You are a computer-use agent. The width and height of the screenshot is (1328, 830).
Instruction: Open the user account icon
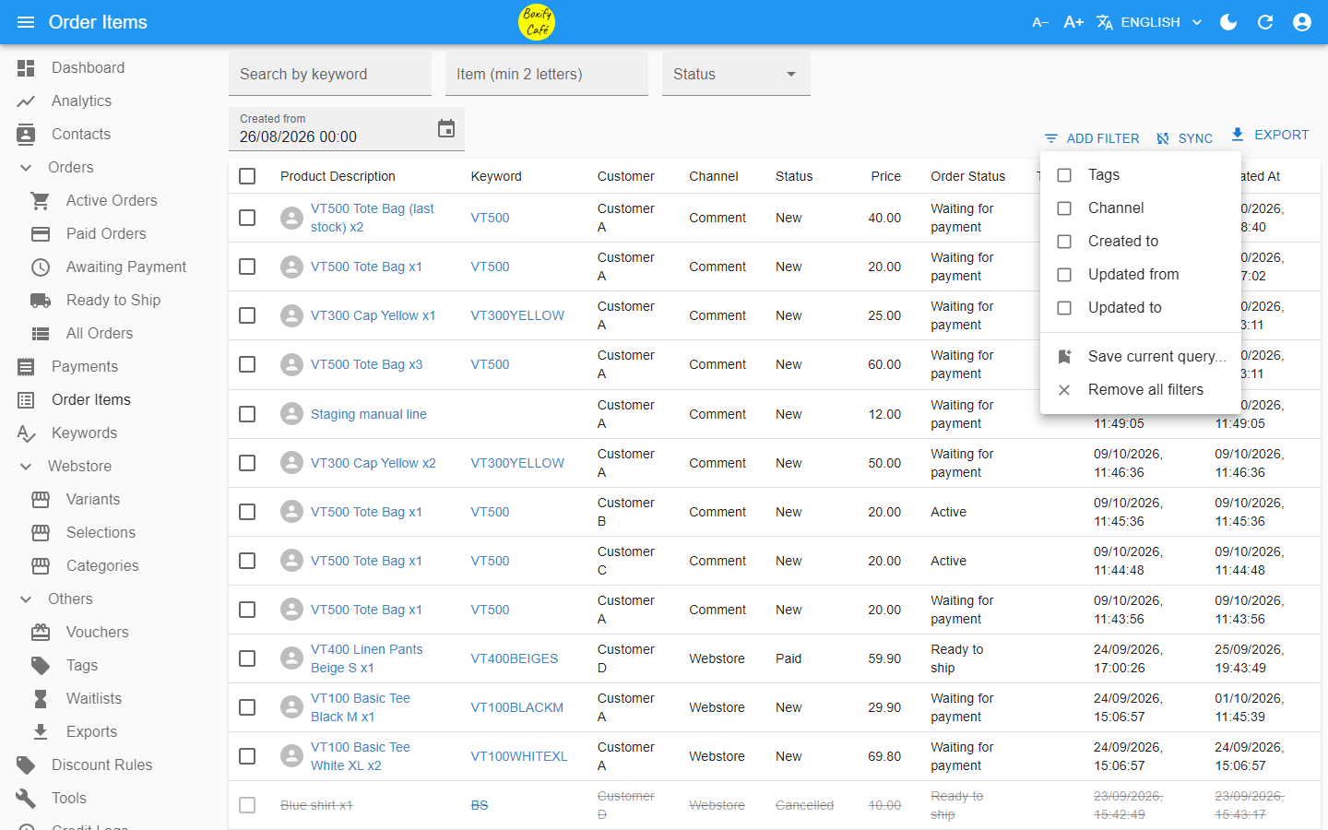pos(1302,22)
